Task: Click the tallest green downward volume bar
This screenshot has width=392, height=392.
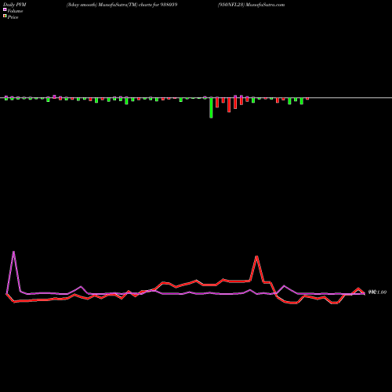Action: click(x=211, y=107)
